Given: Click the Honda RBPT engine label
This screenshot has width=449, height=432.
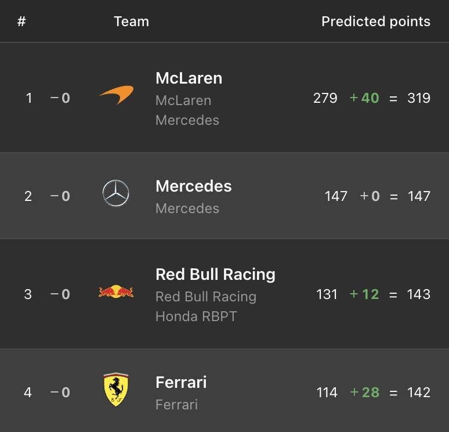Looking at the screenshot, I should [196, 317].
